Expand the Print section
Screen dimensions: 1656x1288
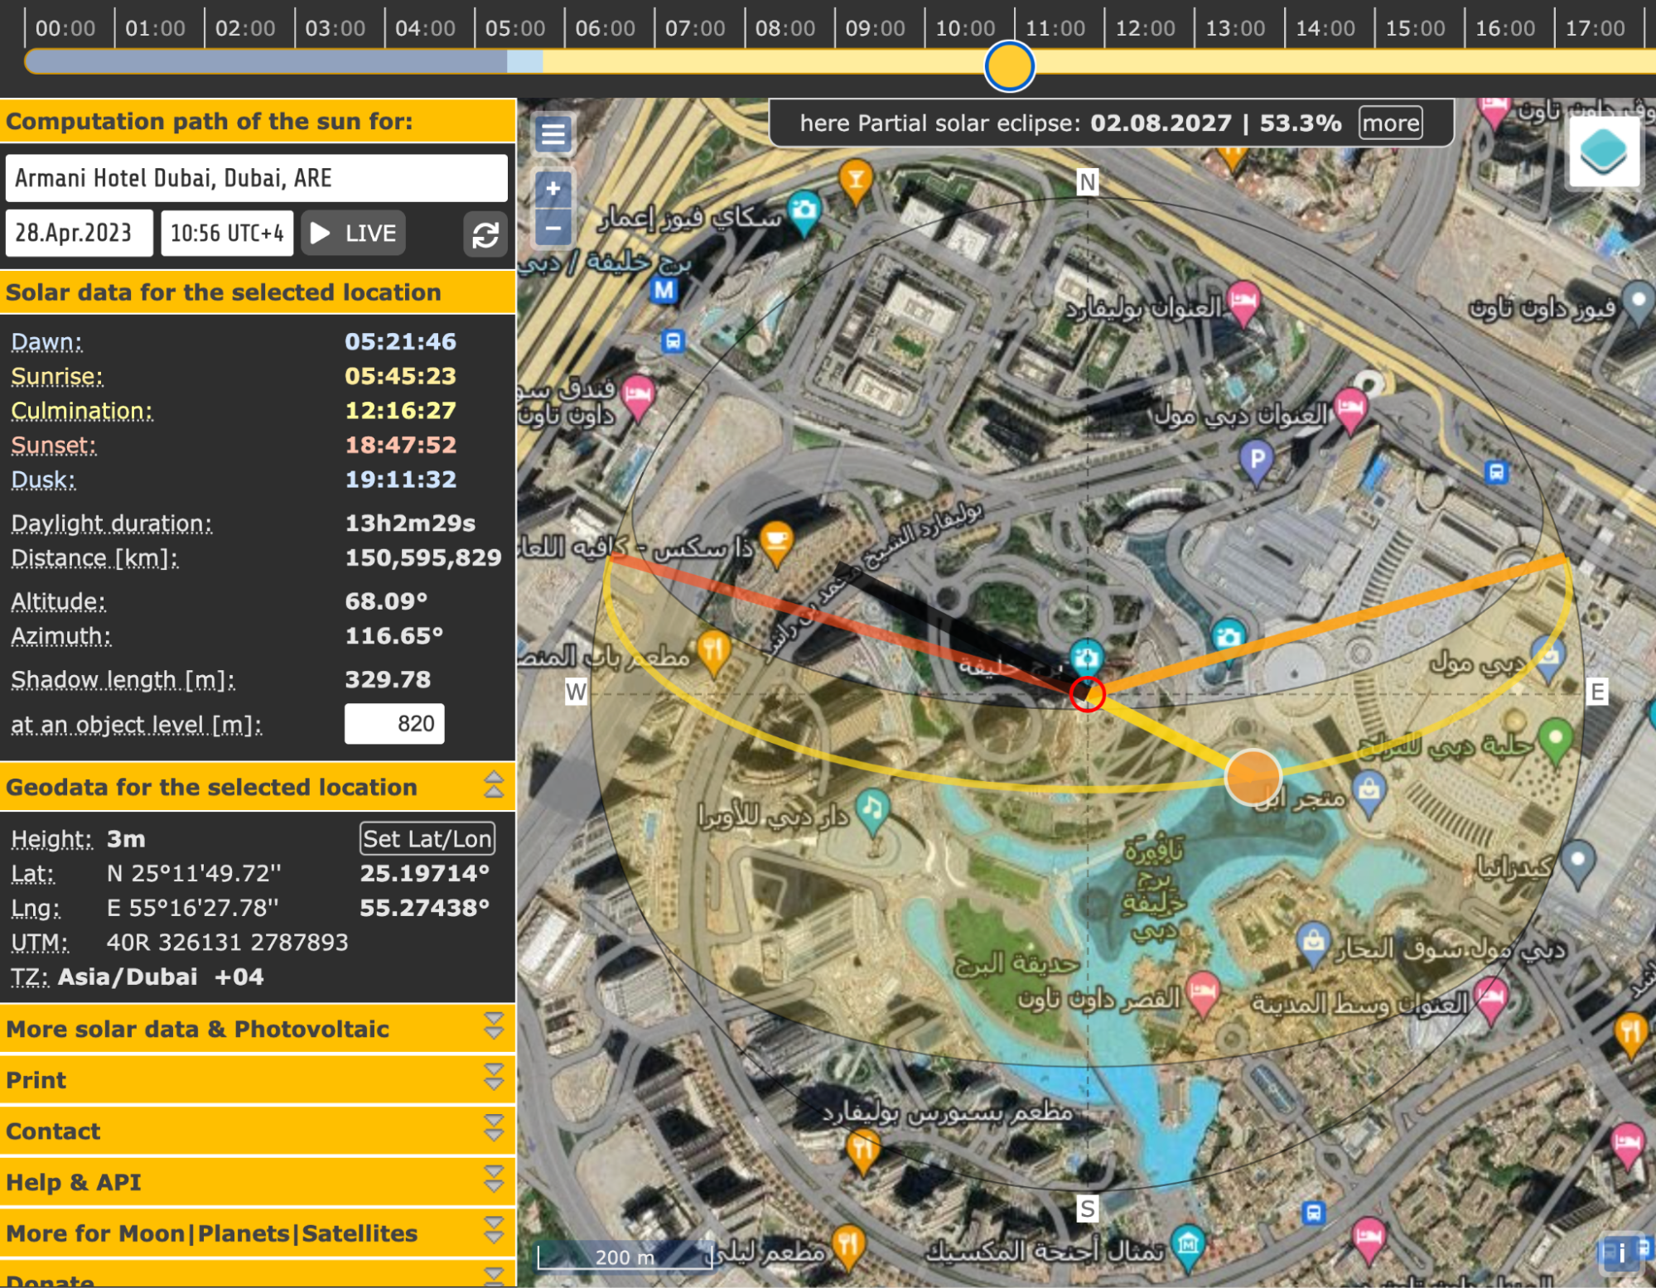point(494,1079)
